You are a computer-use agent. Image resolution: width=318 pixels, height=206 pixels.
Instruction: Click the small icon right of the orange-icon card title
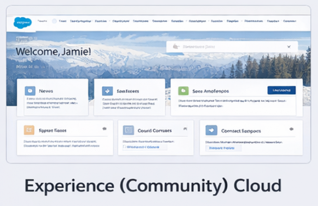coord(105,129)
